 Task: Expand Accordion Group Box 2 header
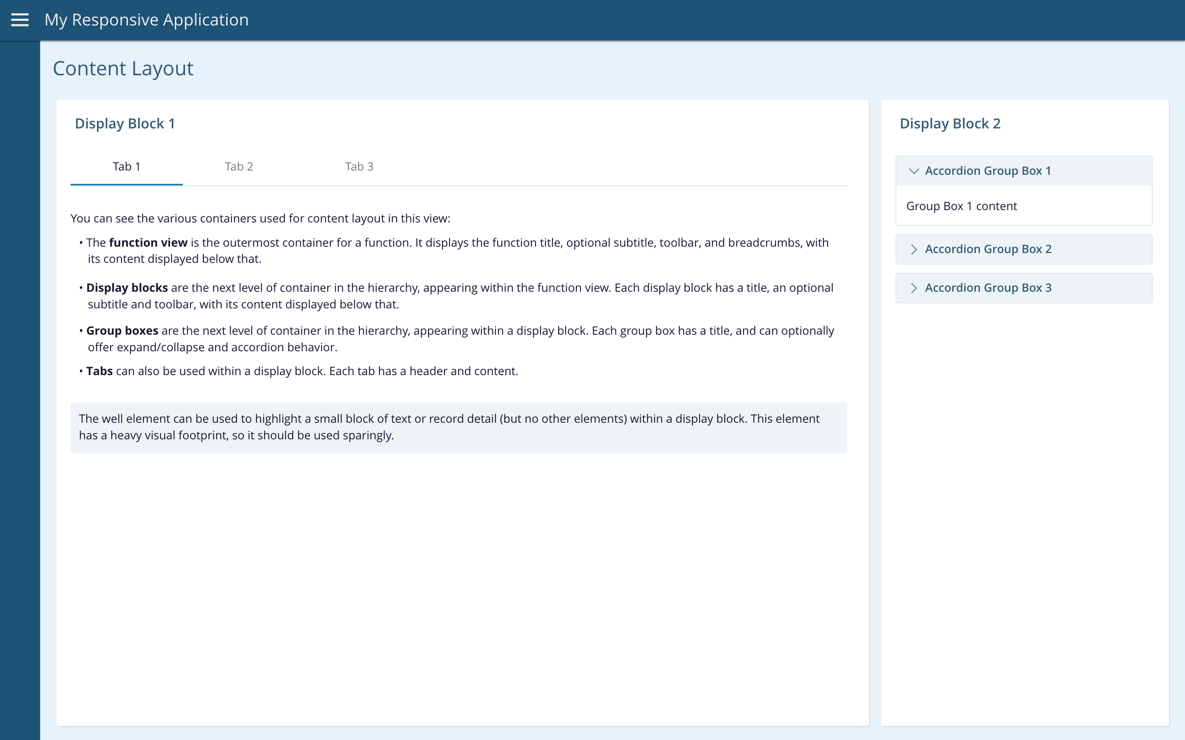[x=1023, y=249]
